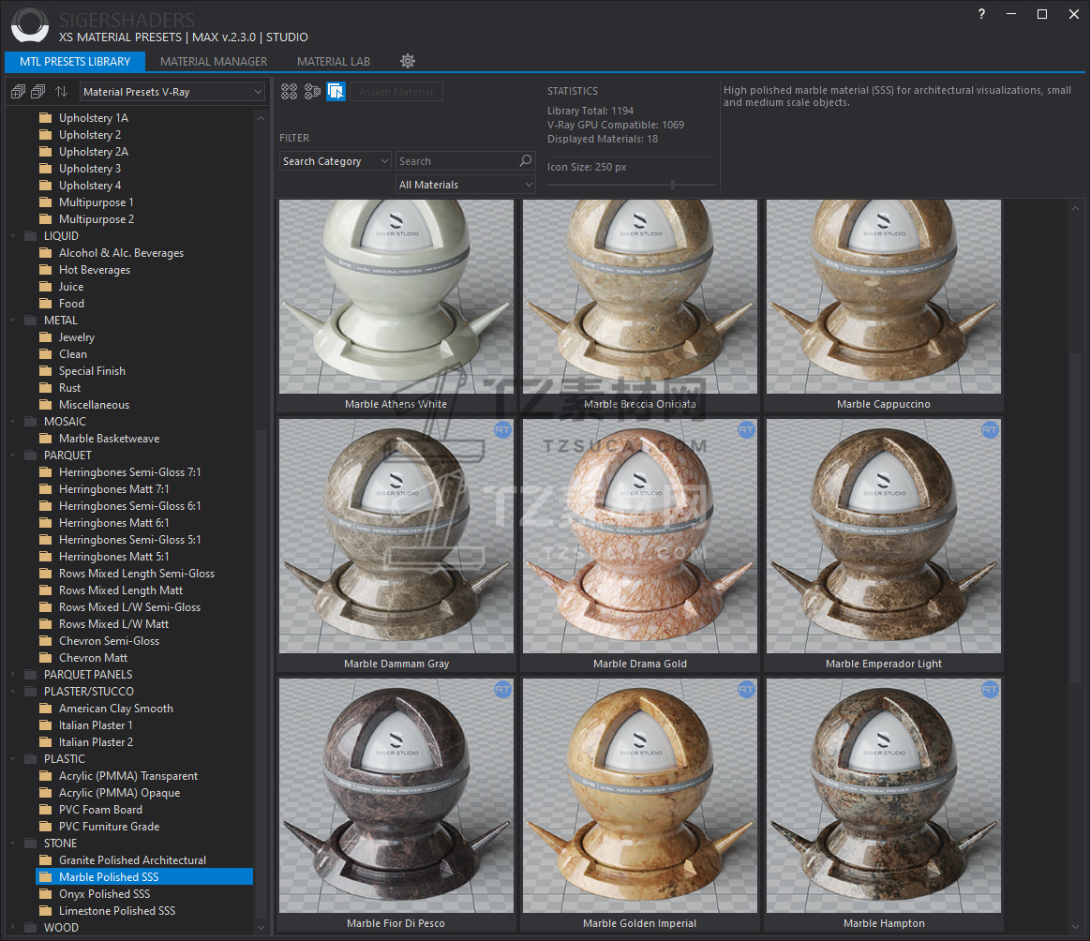Viewport: 1090px width, 941px height.
Task: Collapse the LIQUID category
Action: (x=12, y=235)
